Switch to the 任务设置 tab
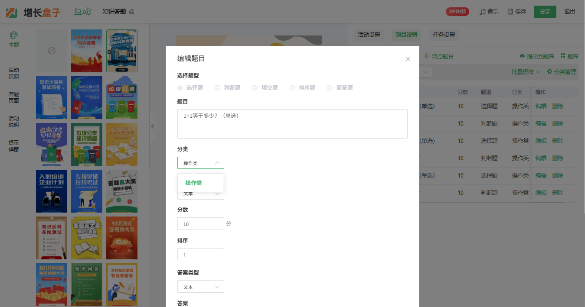 444,35
